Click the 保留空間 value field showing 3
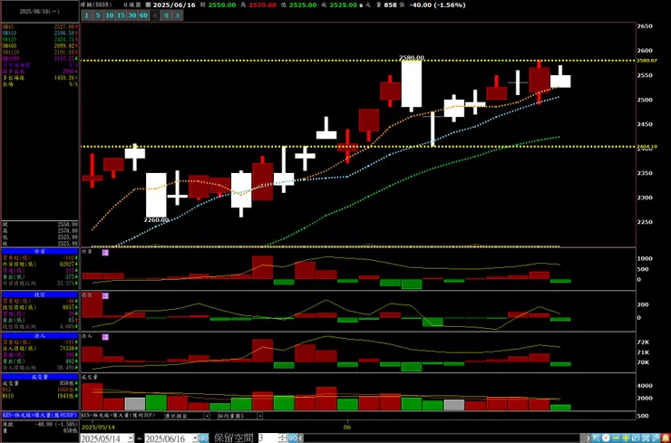The width and height of the screenshot is (671, 443). [267, 438]
